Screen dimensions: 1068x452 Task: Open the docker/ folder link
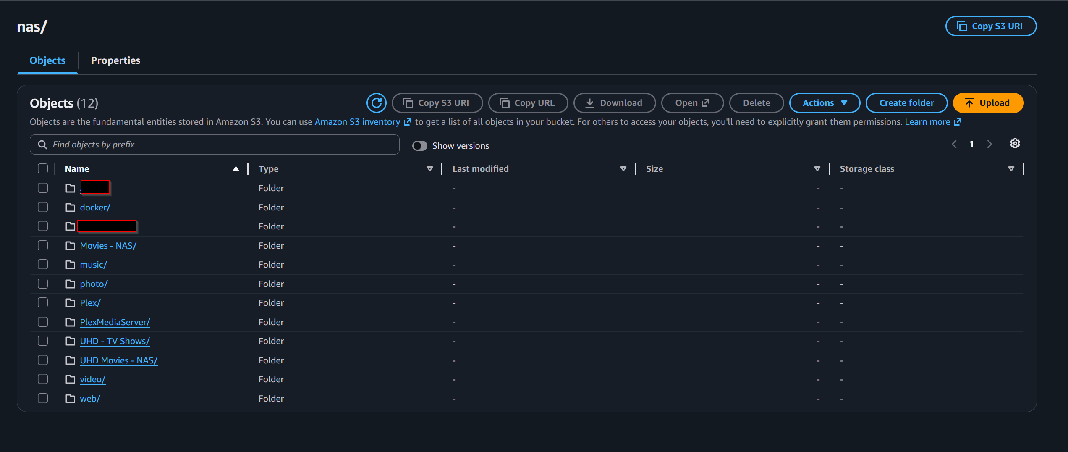[95, 208]
